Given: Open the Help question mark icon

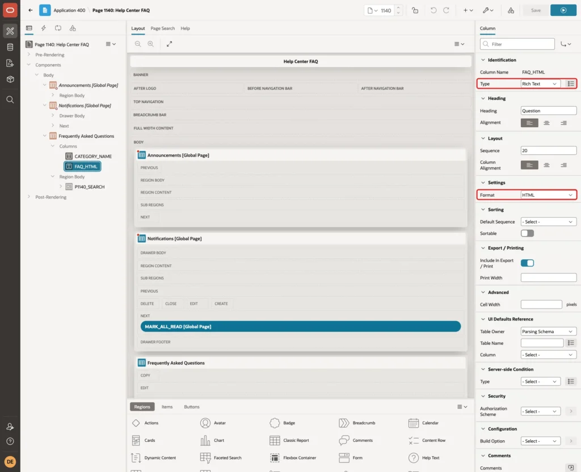Looking at the screenshot, I should click(10, 441).
